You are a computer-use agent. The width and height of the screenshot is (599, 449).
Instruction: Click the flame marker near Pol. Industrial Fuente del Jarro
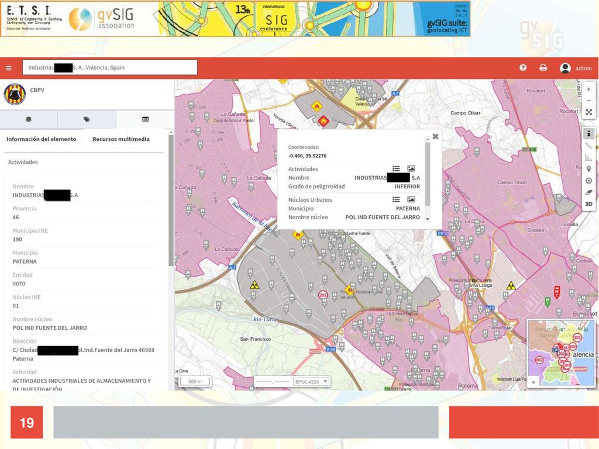tap(349, 290)
